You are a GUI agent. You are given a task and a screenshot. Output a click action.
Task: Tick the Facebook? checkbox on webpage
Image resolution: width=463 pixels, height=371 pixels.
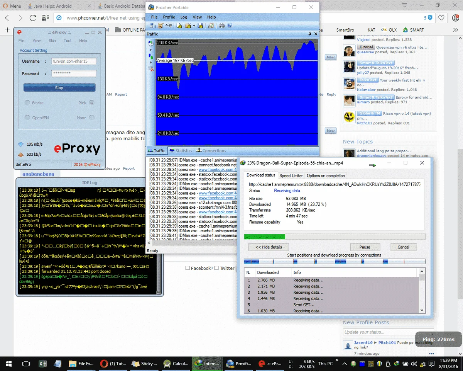[x=188, y=268]
